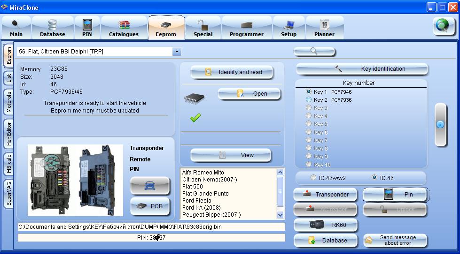
Task: Switch to the PIN tab
Action: coord(87,28)
